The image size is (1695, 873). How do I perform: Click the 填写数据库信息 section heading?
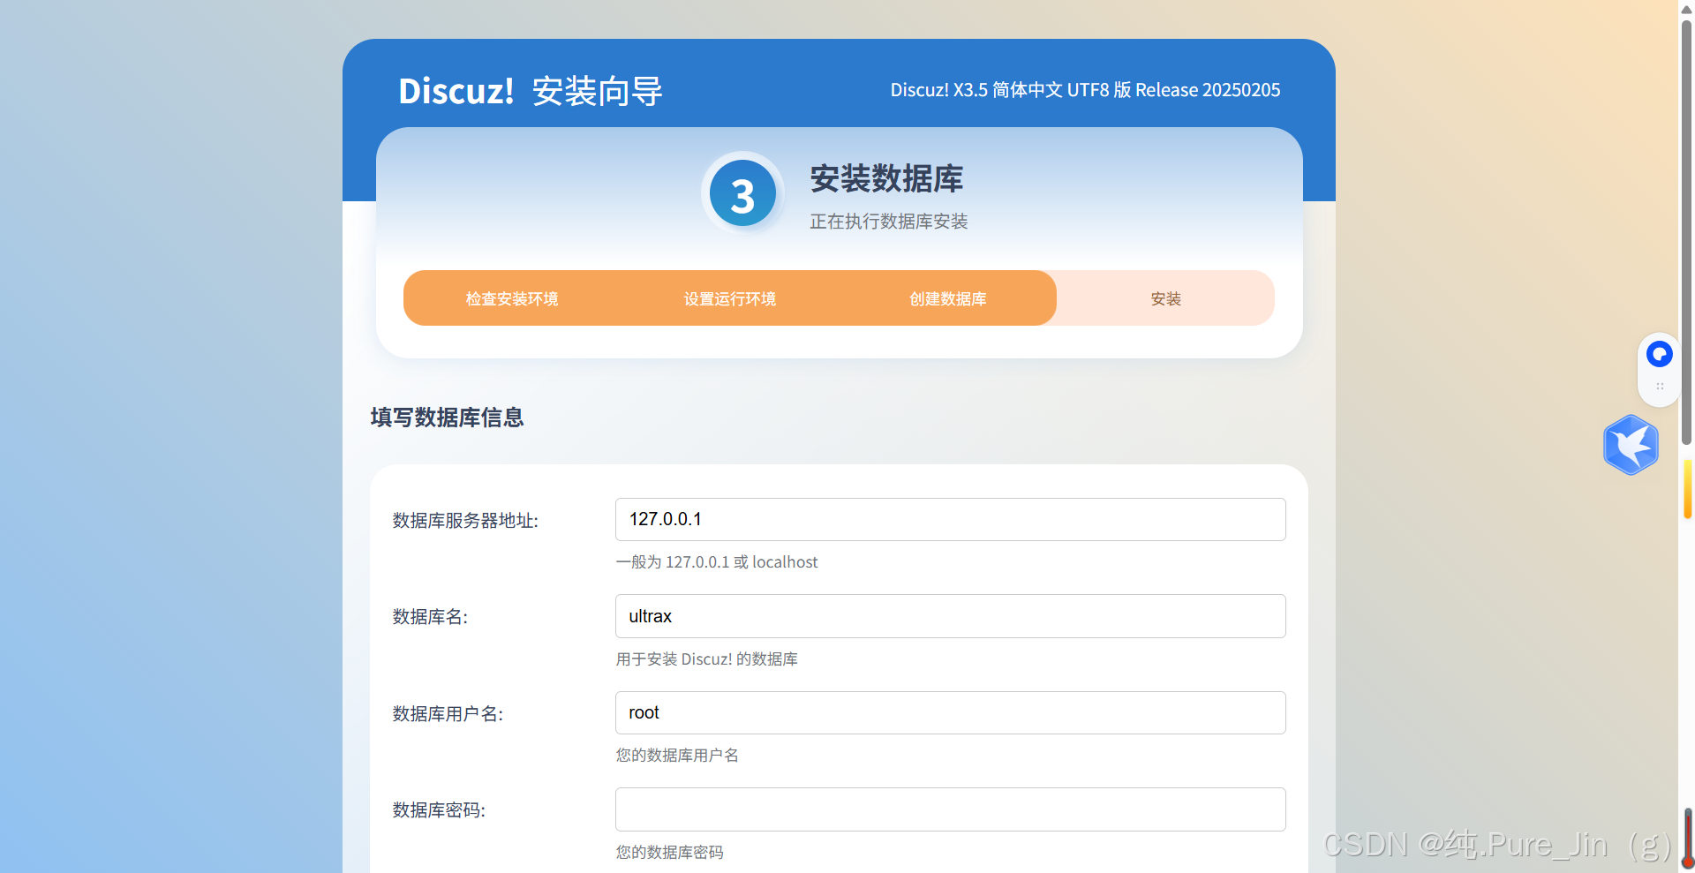click(447, 418)
